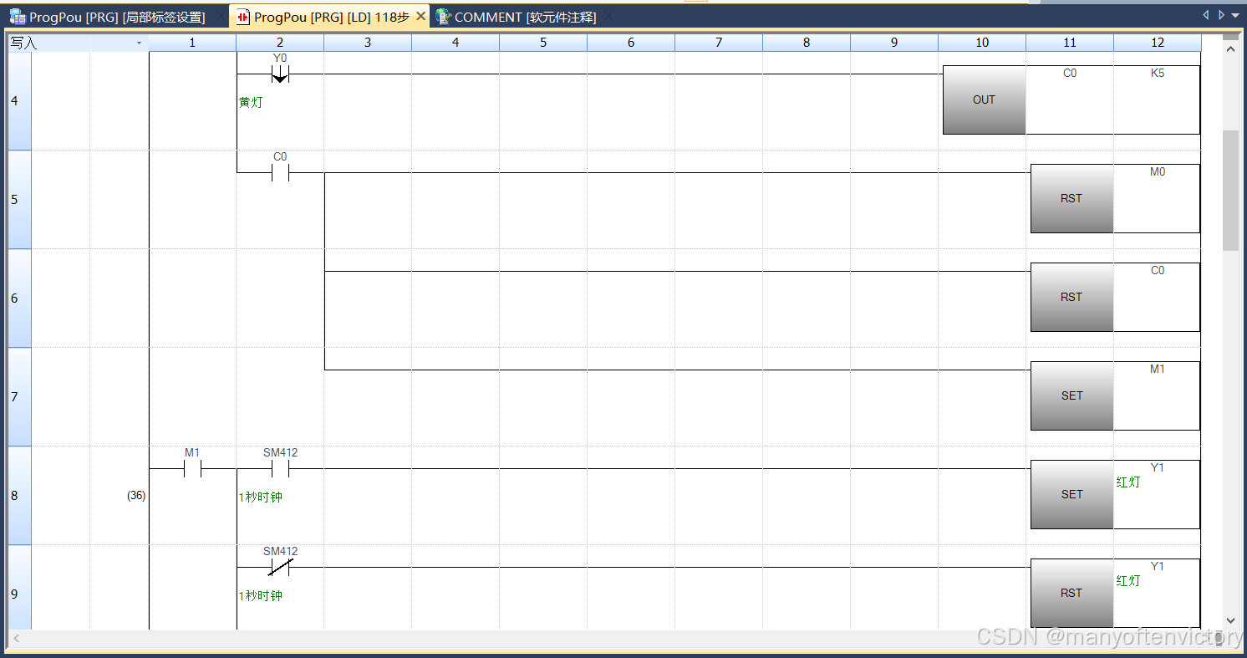Image resolution: width=1247 pixels, height=658 pixels.
Task: Select the M1 normally open contact
Action: pyautogui.click(x=192, y=468)
